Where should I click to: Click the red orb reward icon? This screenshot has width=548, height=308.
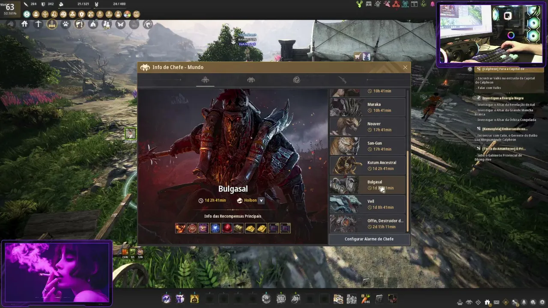(226, 228)
